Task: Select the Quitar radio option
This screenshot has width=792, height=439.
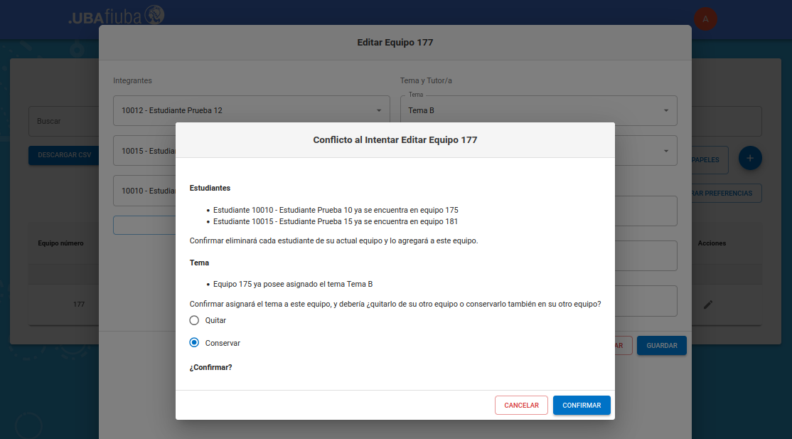Action: [195, 320]
